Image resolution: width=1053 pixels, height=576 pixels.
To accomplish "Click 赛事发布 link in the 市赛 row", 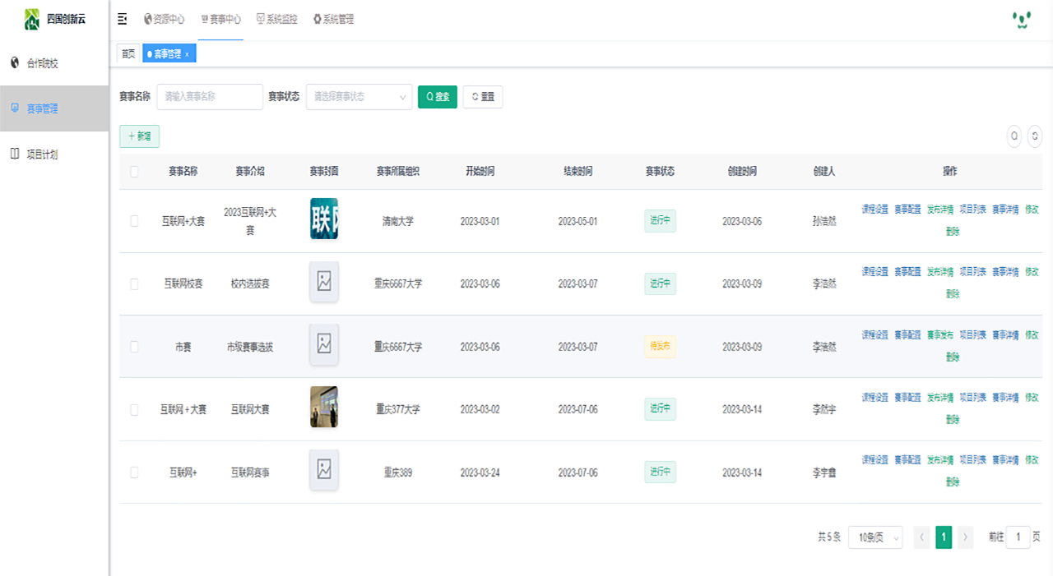I will 939,335.
